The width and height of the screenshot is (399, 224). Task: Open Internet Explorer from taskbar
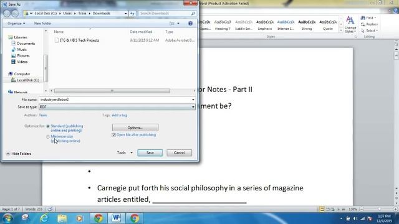(44, 218)
